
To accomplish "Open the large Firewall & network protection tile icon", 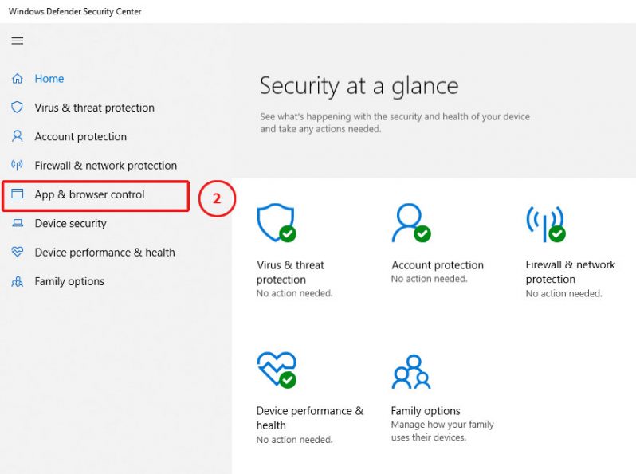I will pyautogui.click(x=545, y=223).
